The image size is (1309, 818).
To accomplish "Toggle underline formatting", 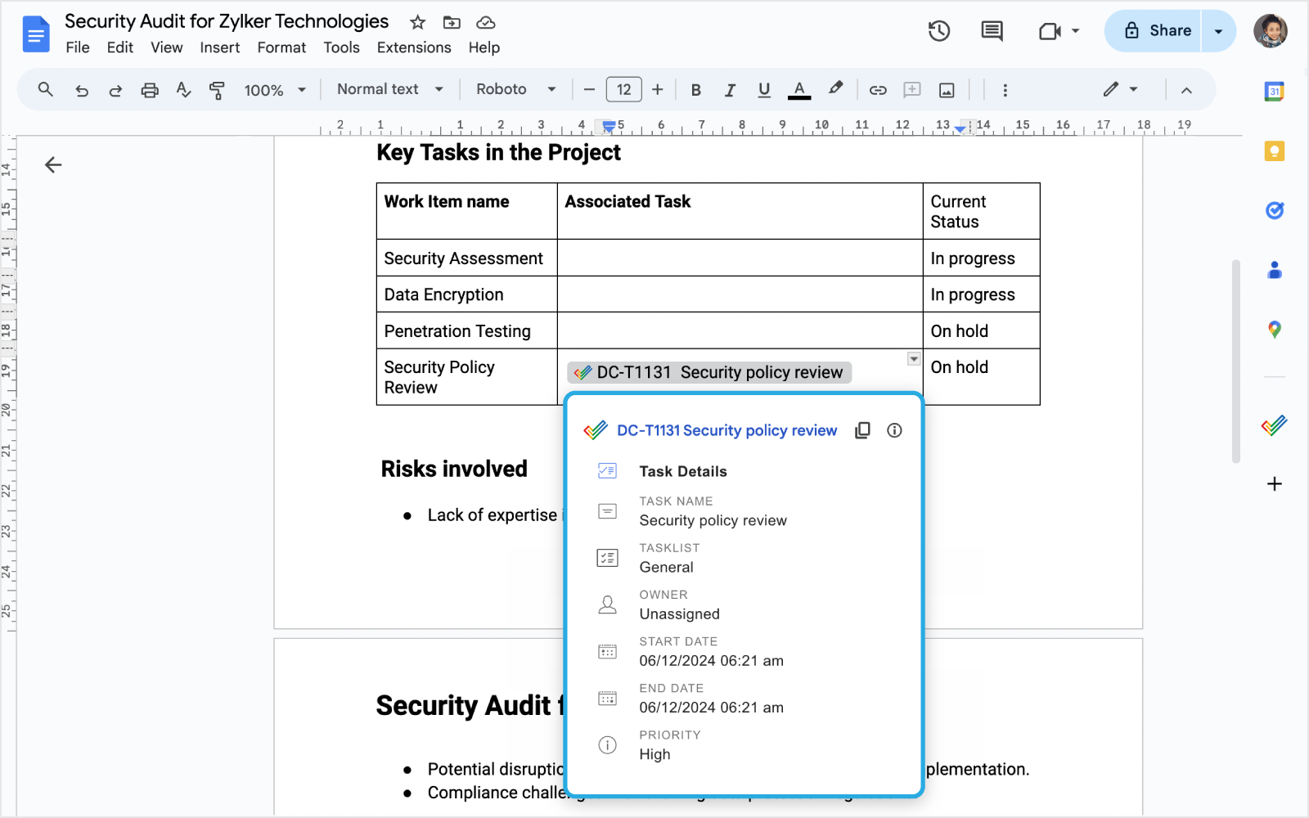I will click(x=764, y=90).
